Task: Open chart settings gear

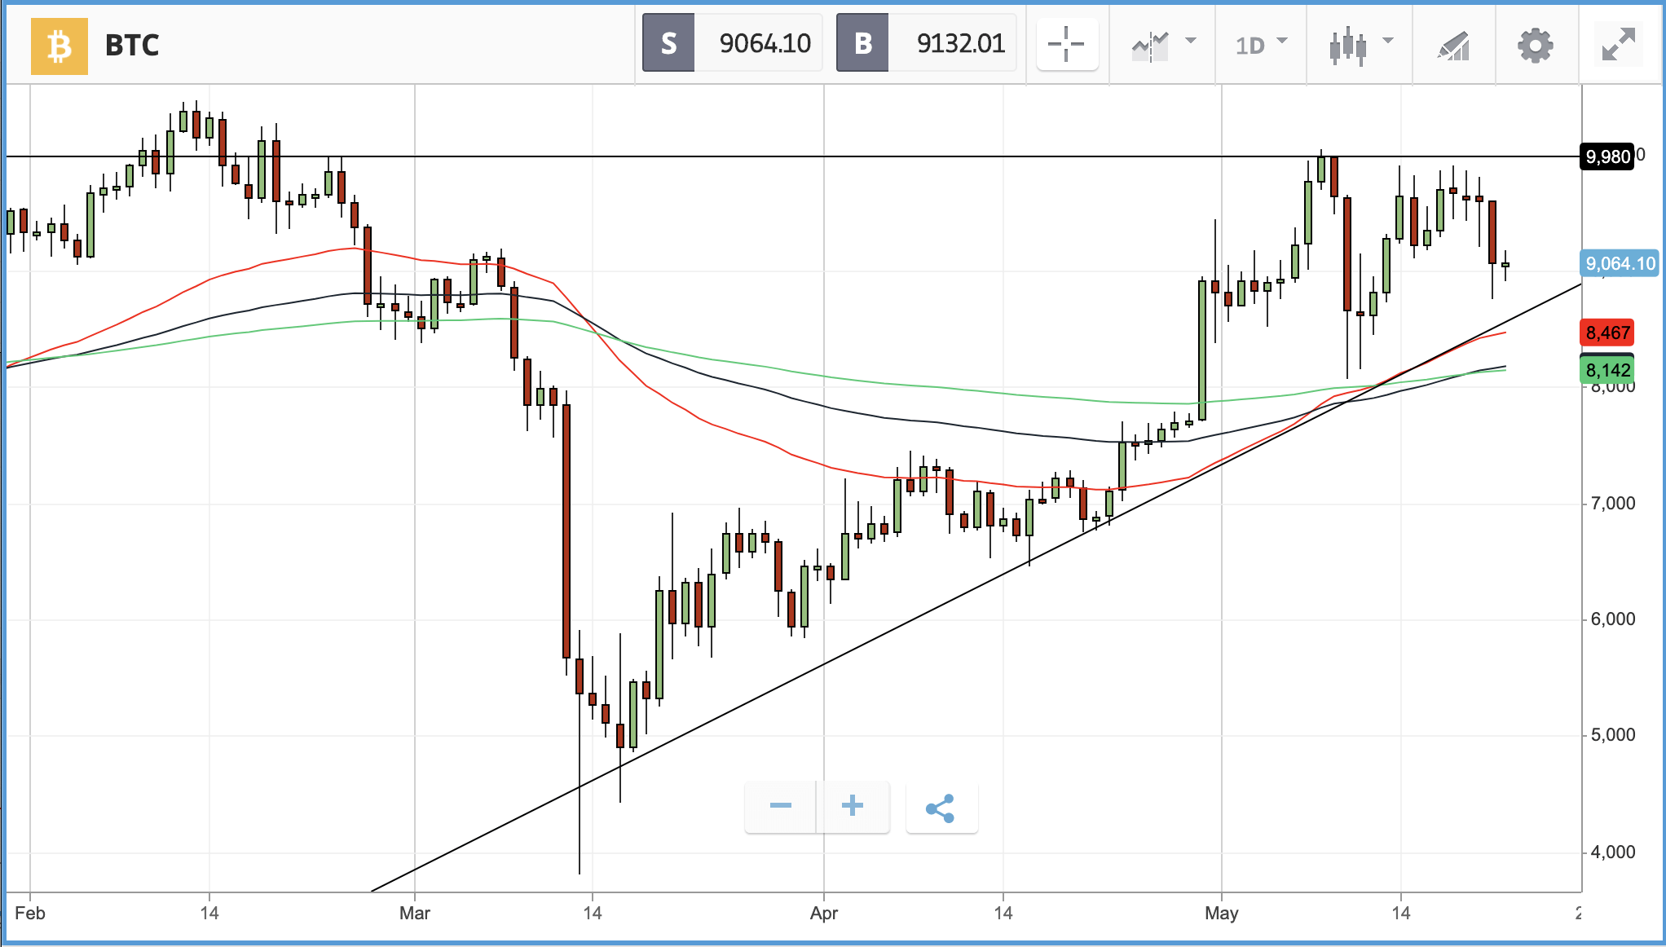Action: 1536,46
